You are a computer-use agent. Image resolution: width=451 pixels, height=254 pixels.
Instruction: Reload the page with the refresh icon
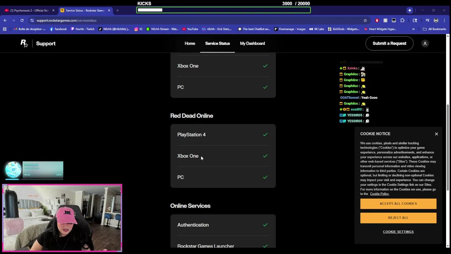click(22, 20)
